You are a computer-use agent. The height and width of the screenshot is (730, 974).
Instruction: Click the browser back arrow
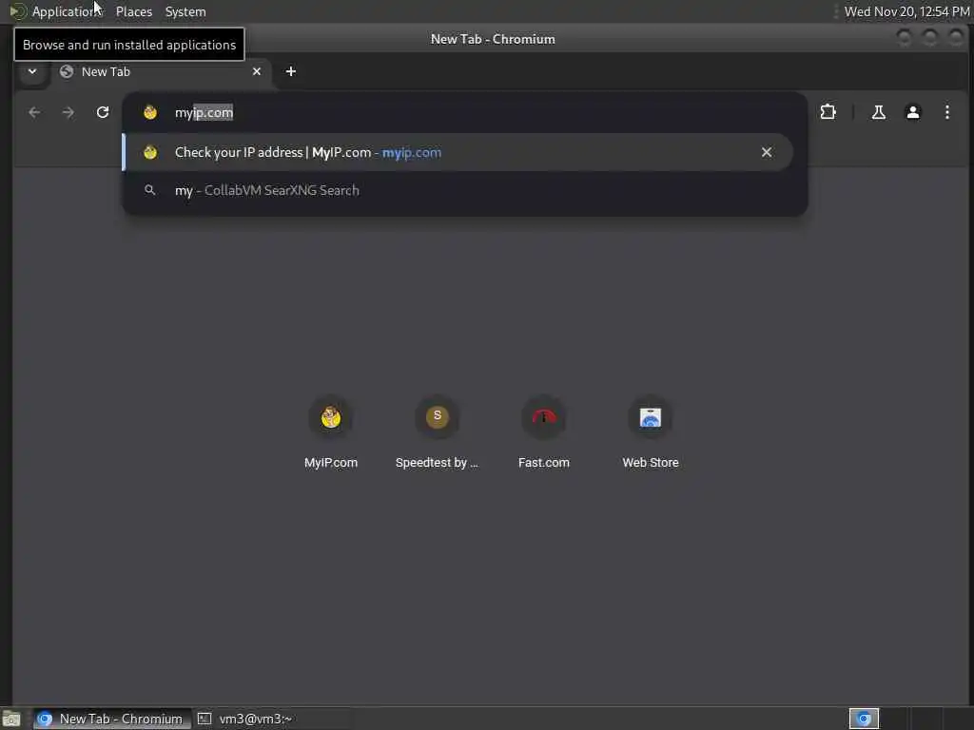coord(34,112)
